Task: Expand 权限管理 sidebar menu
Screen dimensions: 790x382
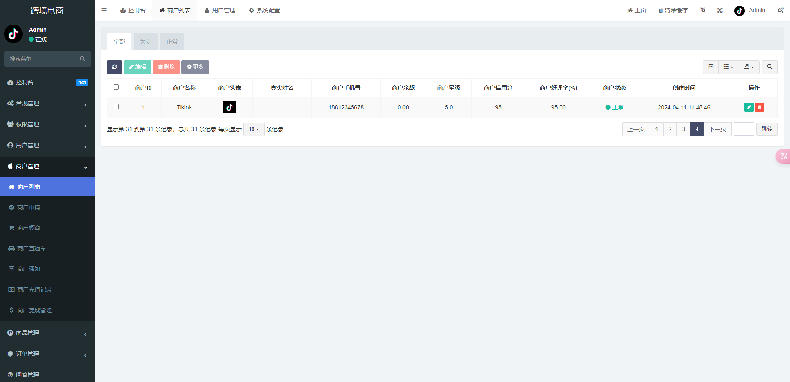Action: click(x=47, y=124)
